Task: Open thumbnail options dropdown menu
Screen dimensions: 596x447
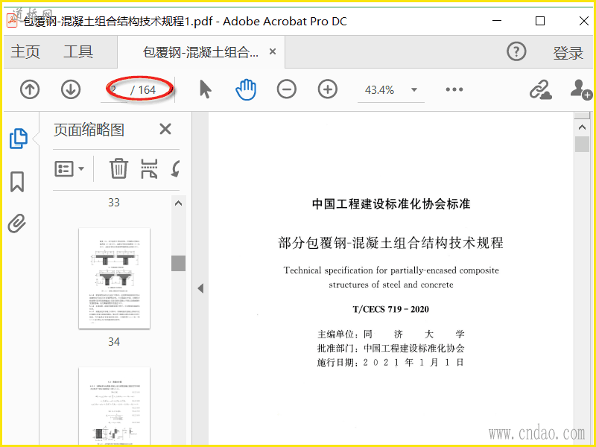Action: [x=69, y=169]
